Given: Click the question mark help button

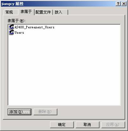Looking at the screenshot, I should pyautogui.click(x=118, y=4).
